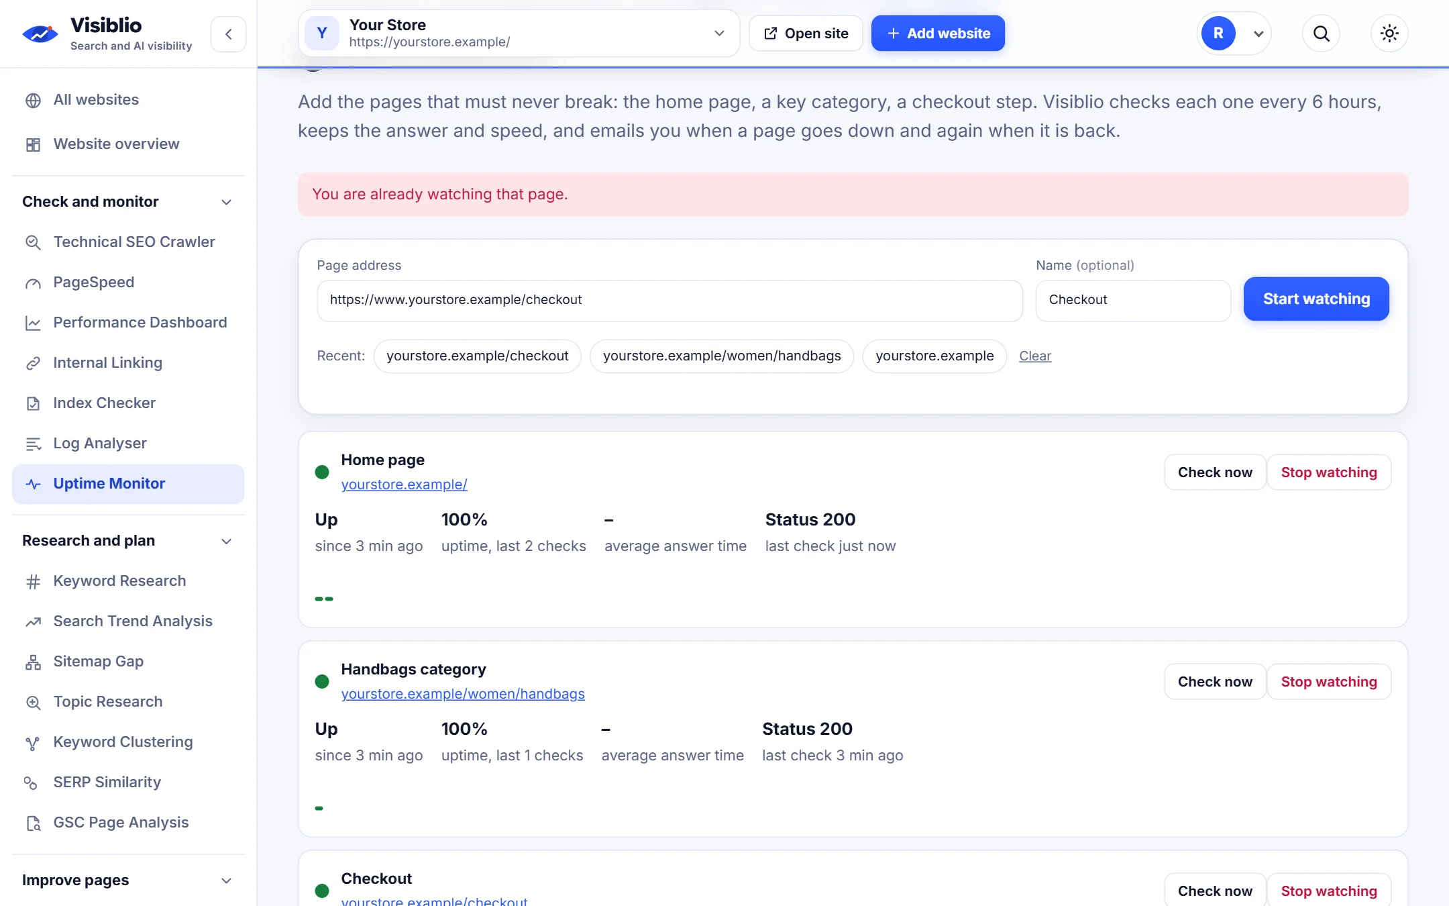Click the Visiblio logo icon
Viewport: 1449px width, 906px height.
click(40, 34)
